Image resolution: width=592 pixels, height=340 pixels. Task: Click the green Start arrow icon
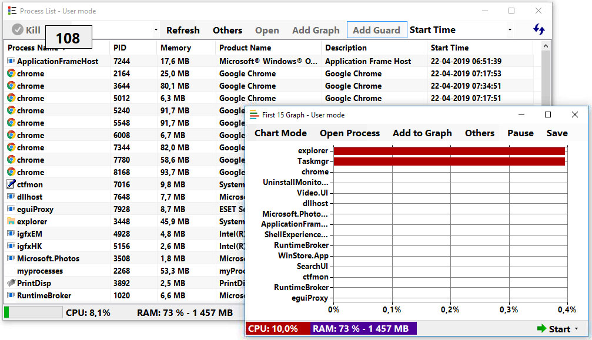541,328
